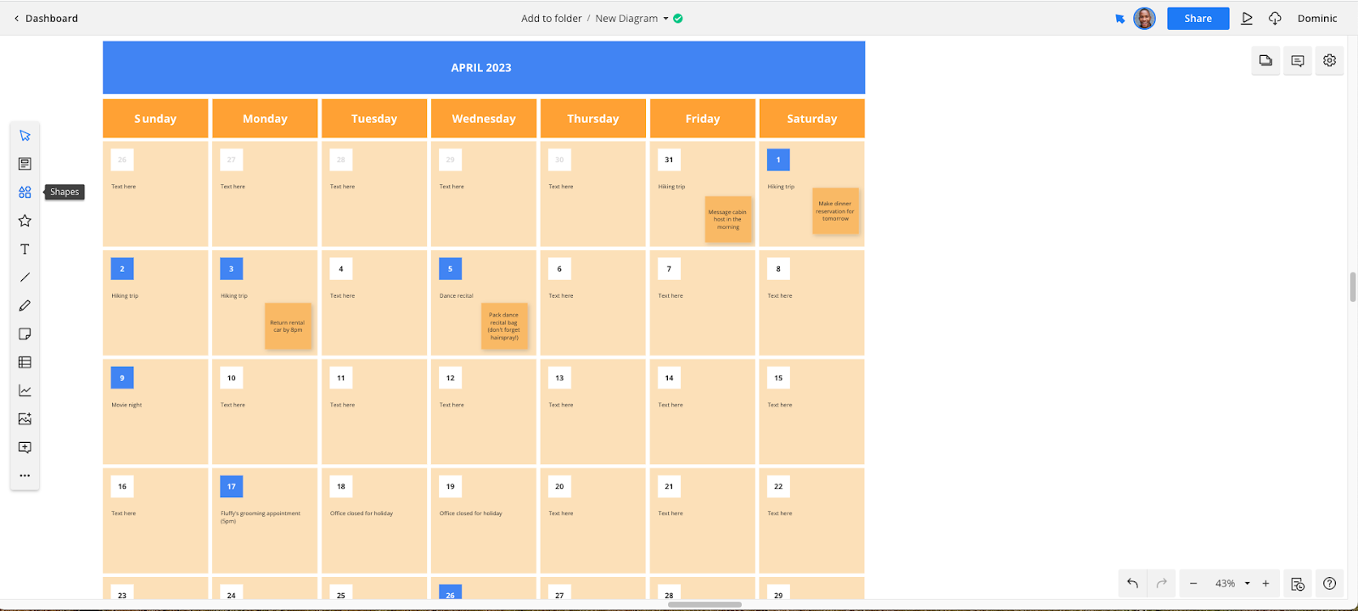Select the Wednesday column header
This screenshot has width=1358, height=611.
pos(484,119)
